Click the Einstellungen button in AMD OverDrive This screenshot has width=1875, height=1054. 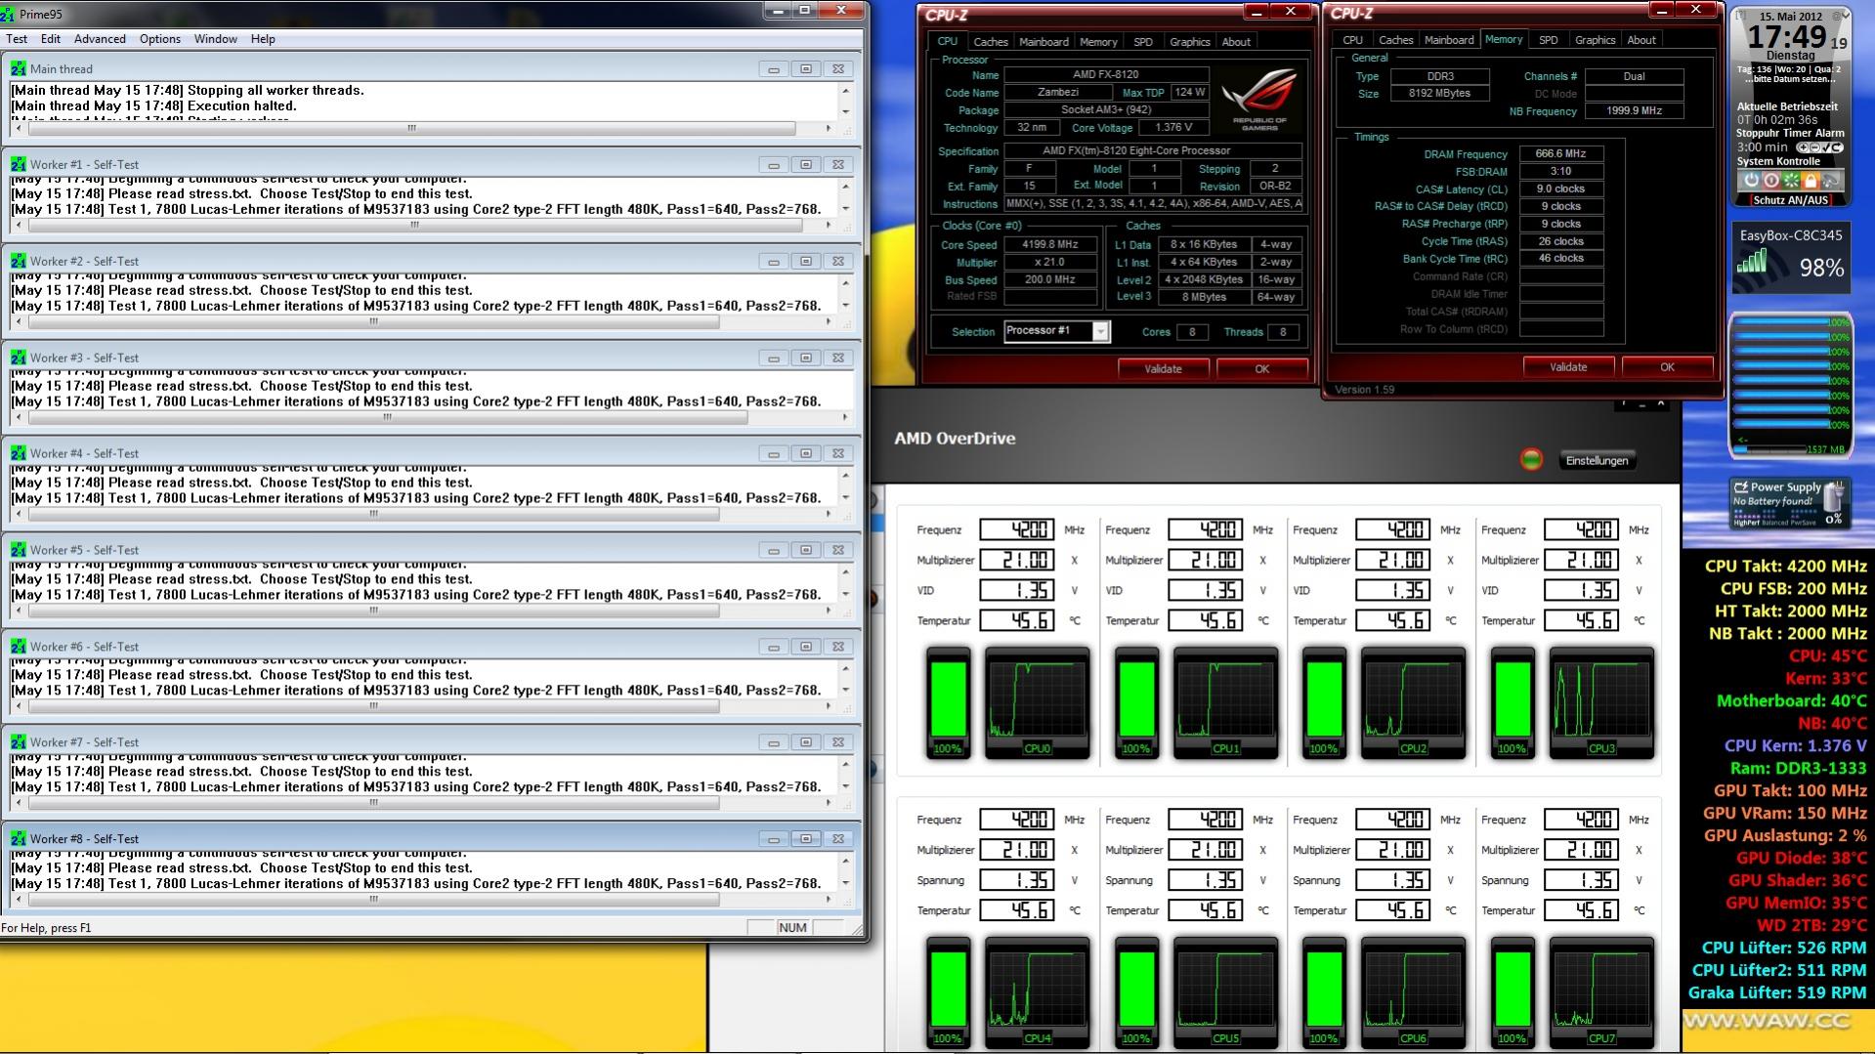point(1597,461)
